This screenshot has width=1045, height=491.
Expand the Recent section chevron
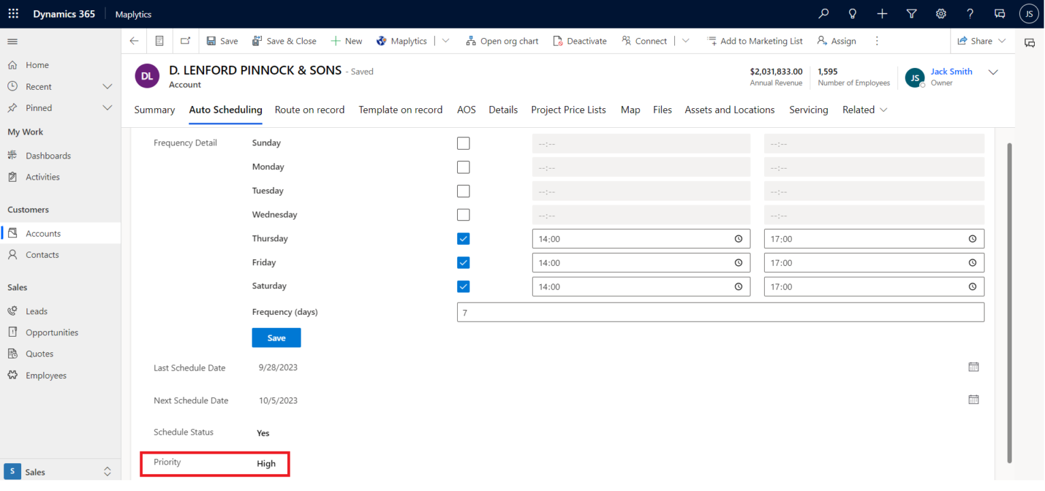107,86
